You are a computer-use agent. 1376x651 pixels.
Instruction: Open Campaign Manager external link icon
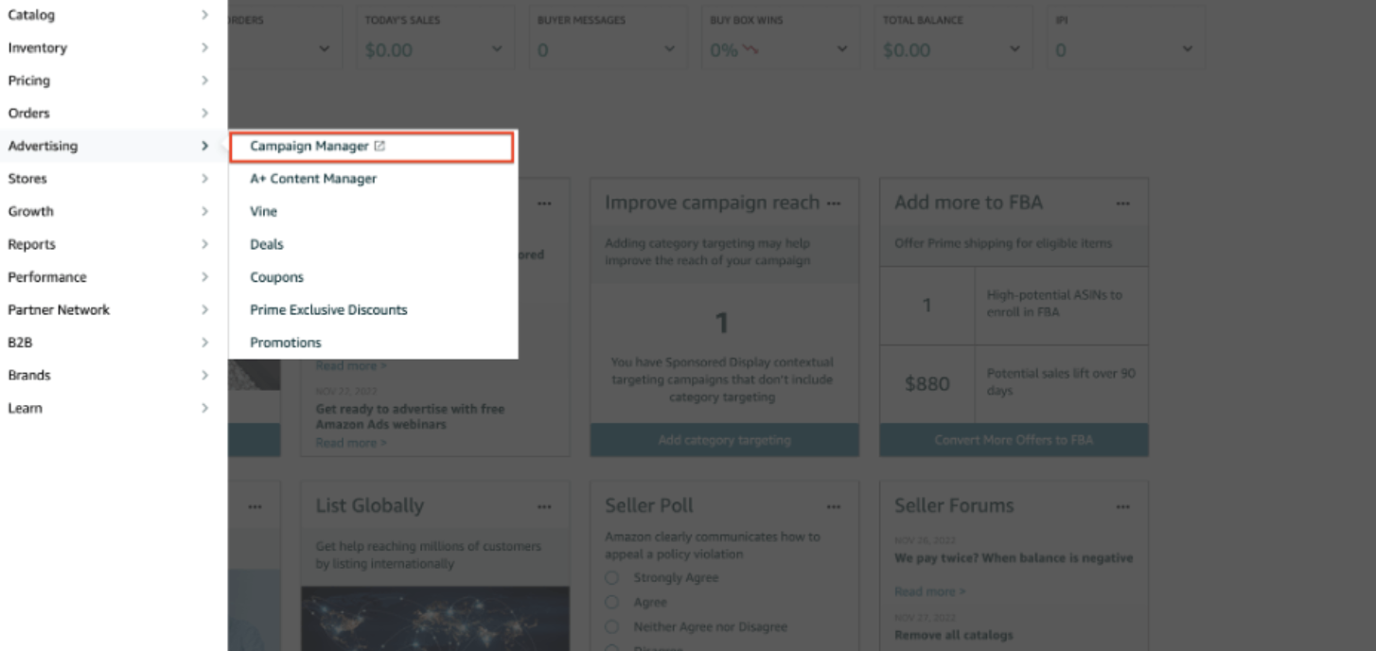pyautogui.click(x=379, y=147)
